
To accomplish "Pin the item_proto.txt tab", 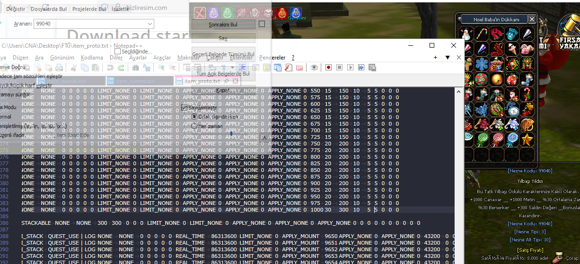I will click(227, 81).
